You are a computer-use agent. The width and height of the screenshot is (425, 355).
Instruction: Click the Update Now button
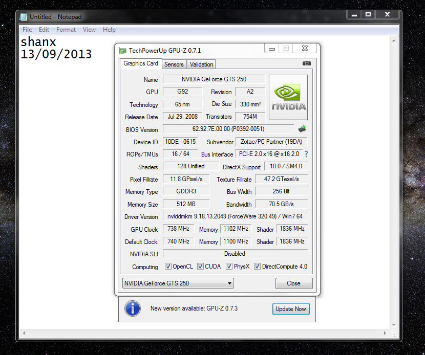coord(291,309)
